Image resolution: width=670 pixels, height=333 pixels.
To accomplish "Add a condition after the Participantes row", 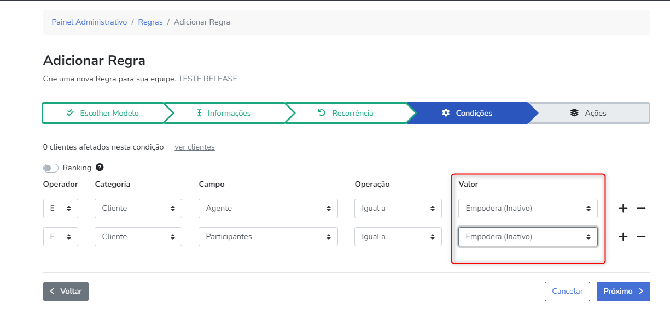I will pos(623,237).
